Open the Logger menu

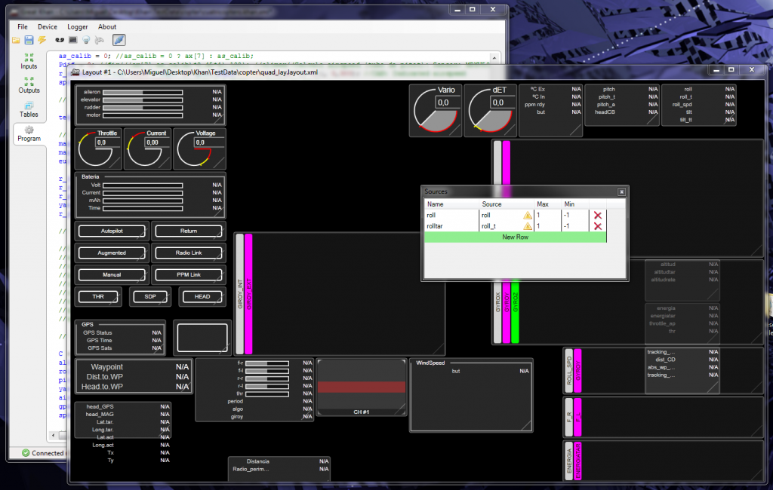pos(76,26)
